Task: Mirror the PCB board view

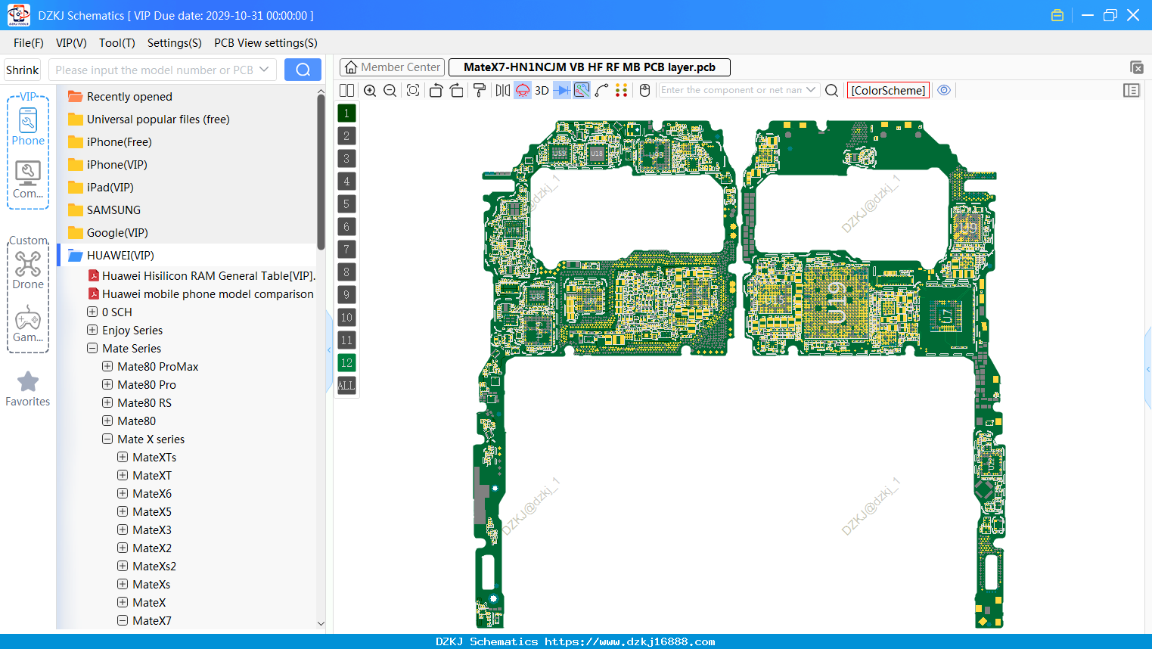Action: (x=503, y=90)
